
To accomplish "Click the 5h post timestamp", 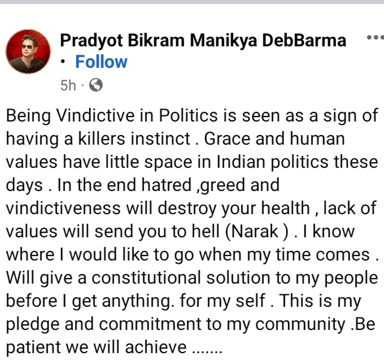I will click(x=68, y=85).
